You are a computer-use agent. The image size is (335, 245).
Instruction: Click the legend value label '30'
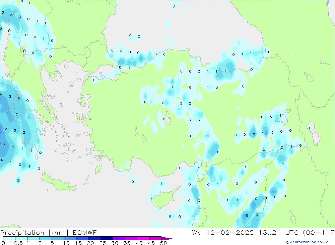click(x=115, y=243)
